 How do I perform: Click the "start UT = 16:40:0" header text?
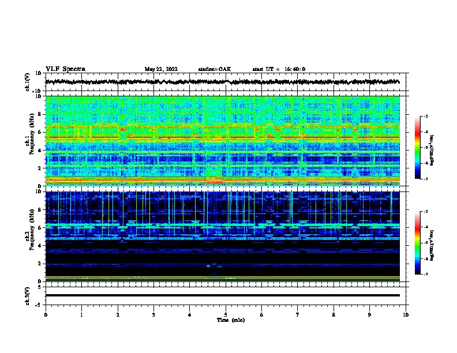tap(279, 69)
